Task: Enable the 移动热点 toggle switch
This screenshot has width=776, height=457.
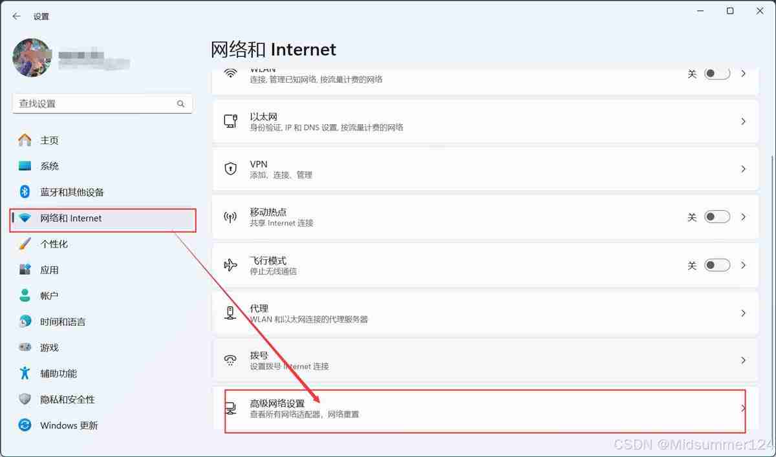Action: [717, 217]
